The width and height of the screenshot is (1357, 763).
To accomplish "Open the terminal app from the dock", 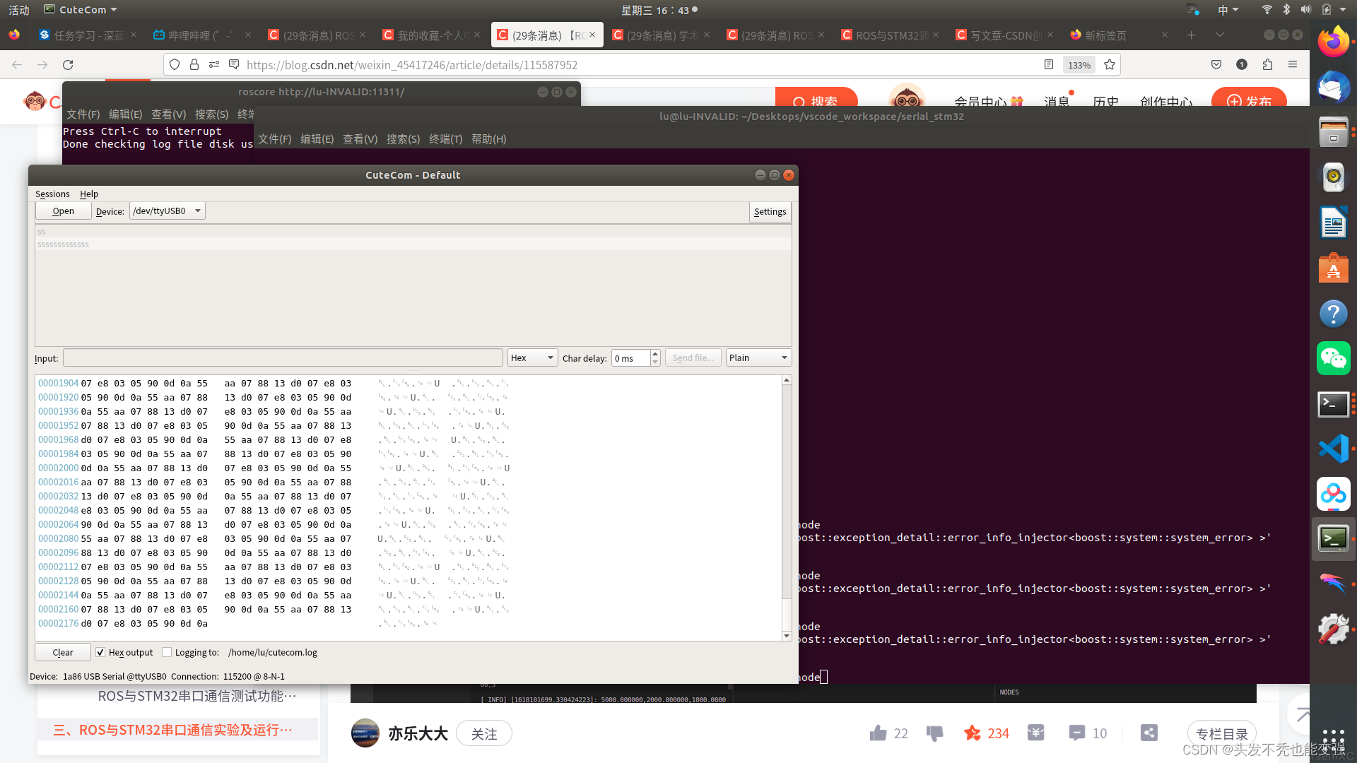I will coord(1334,405).
